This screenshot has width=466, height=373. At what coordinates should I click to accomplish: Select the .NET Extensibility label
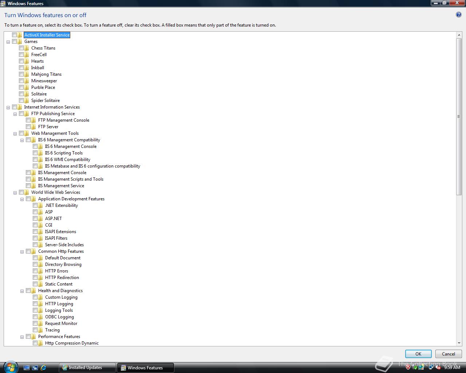[x=62, y=205]
